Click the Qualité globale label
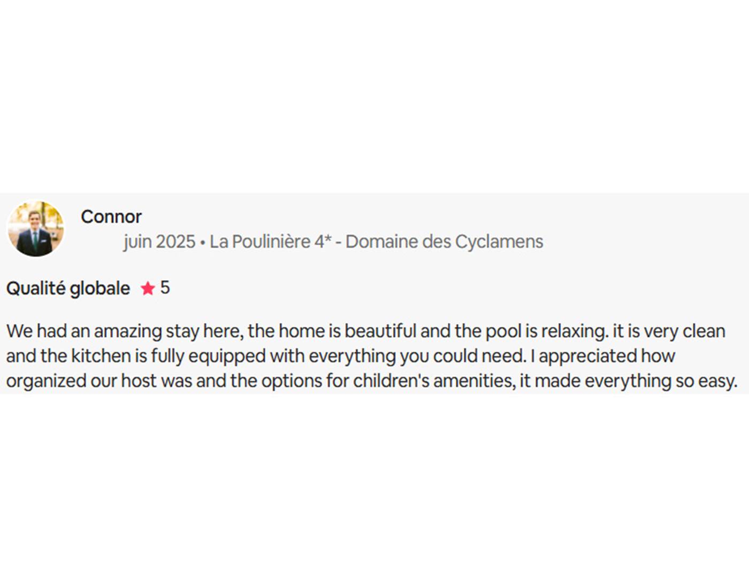 pos(68,289)
